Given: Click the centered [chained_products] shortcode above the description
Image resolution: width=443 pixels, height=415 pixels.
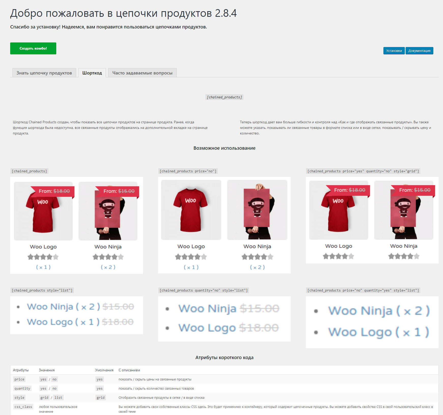Looking at the screenshot, I should (224, 97).
